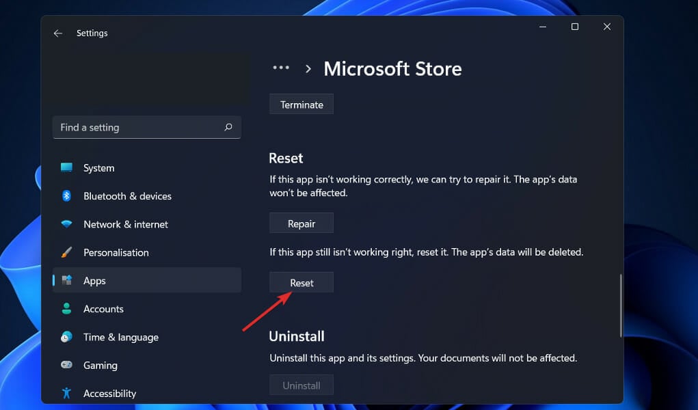Go to Network & internet

147,224
